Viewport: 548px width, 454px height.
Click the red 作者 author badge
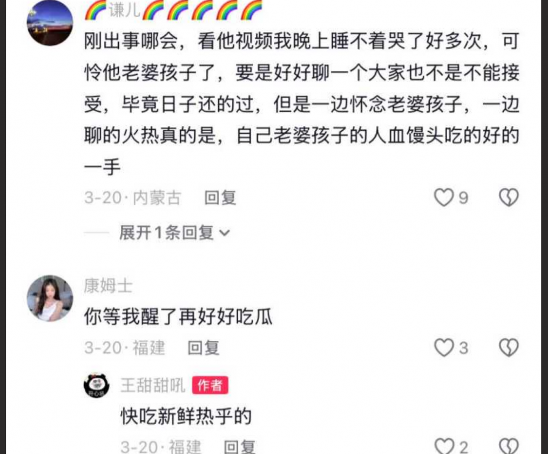pos(210,385)
